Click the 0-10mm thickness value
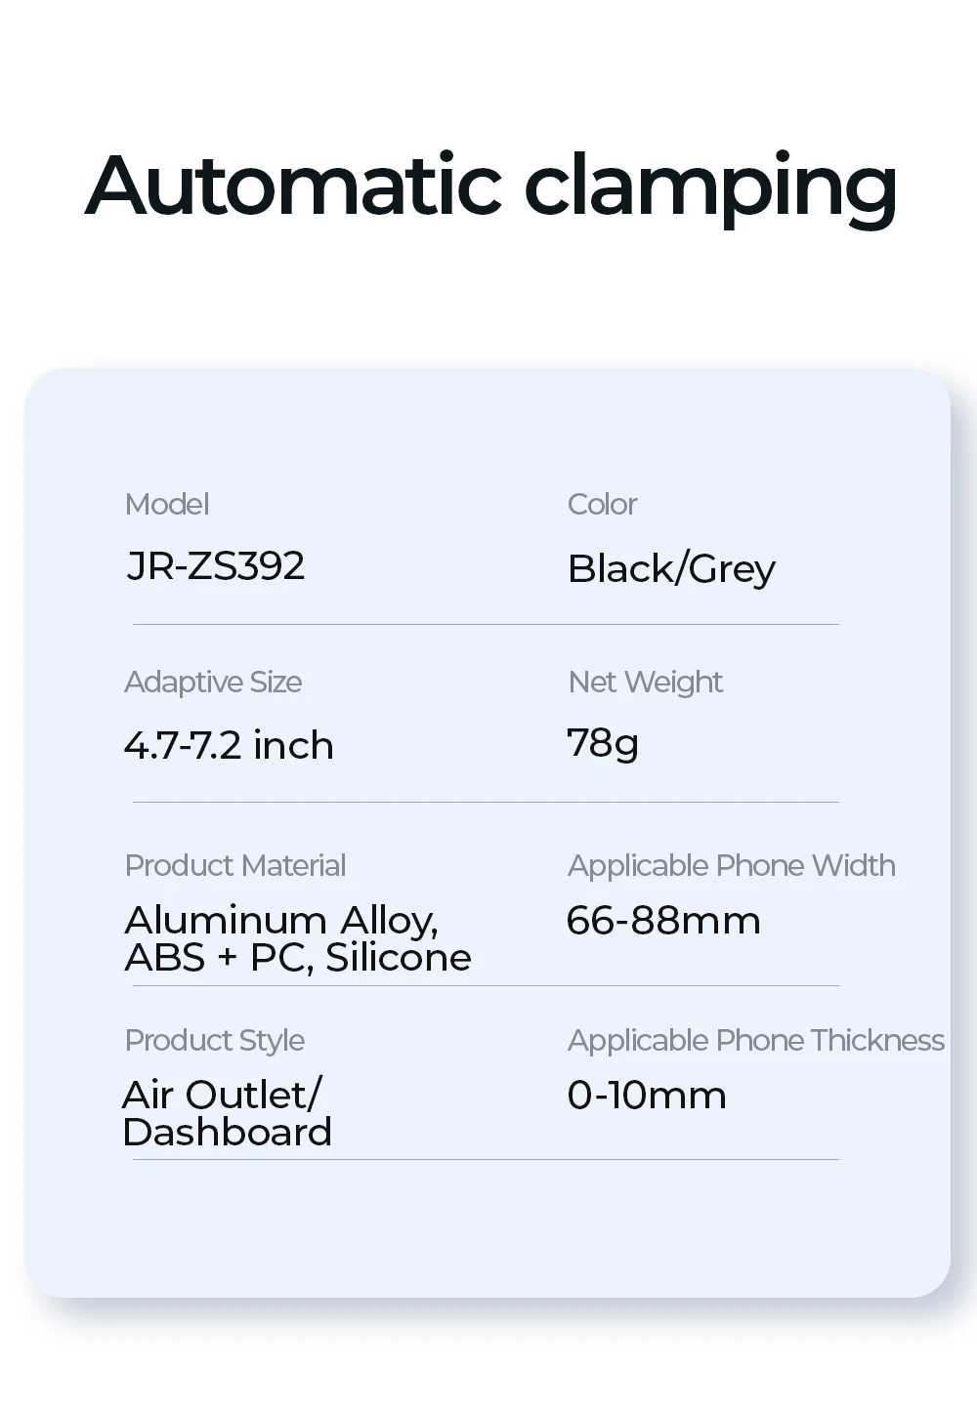Screen dimensions: 977x1409 (647, 1096)
